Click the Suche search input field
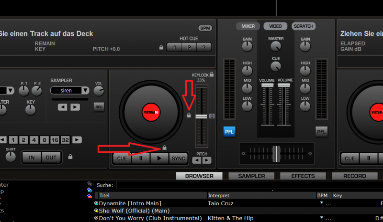The width and height of the screenshot is (383, 222). pyautogui.click(x=239, y=185)
